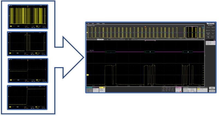This screenshot has height=116, width=219.
Task: Open the Utility menu
Action: (98, 24)
